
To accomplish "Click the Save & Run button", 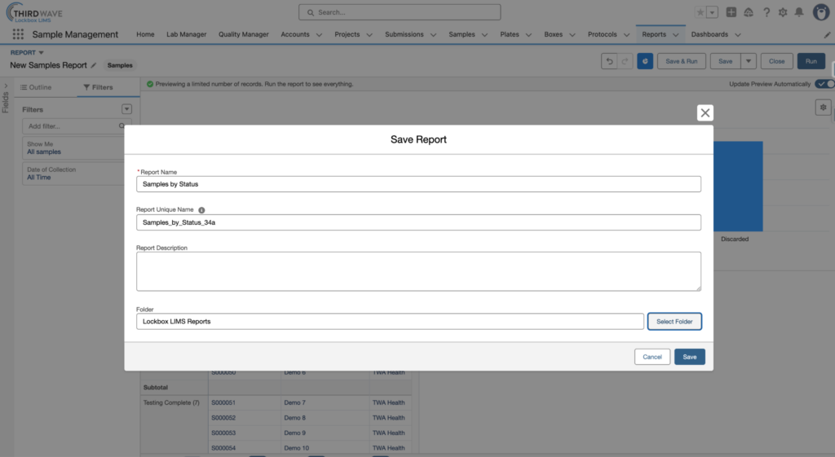I will (x=681, y=61).
